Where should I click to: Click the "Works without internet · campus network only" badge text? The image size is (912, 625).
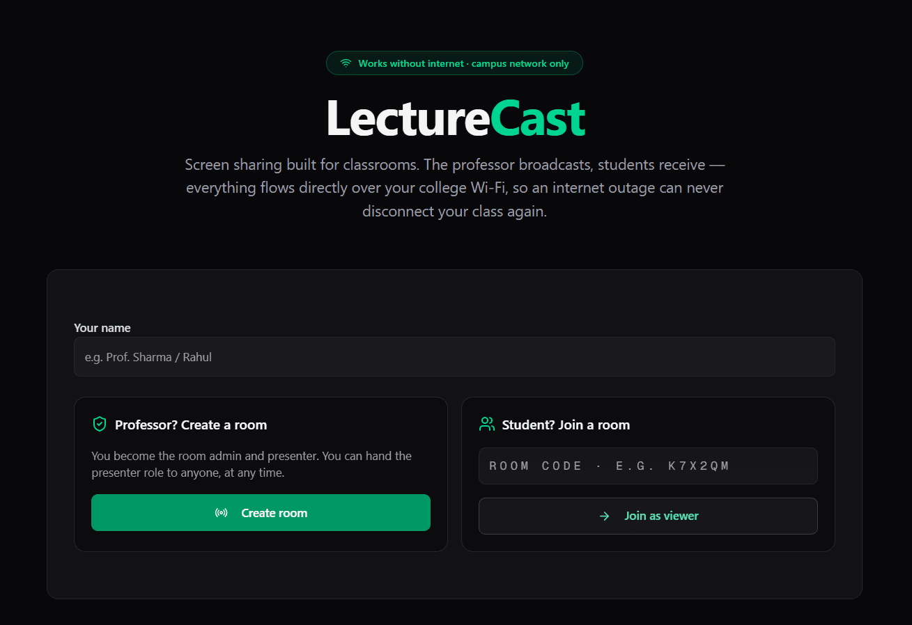463,63
